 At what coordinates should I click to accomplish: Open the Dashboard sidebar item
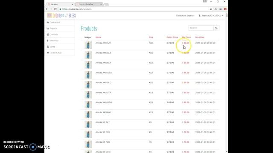(x=60, y=23)
